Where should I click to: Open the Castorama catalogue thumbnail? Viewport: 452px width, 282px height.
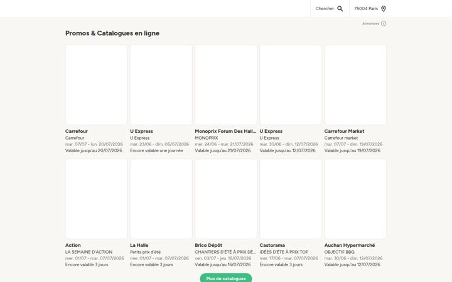tap(291, 199)
